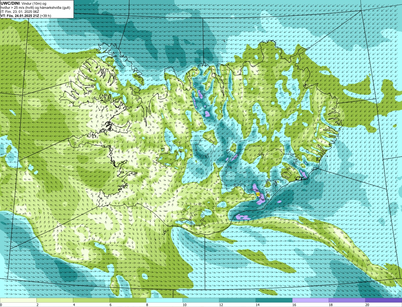The height and width of the screenshot is (307, 402).
Task: Select the 18–20 medium purple legend swatch
Action: 347,300
